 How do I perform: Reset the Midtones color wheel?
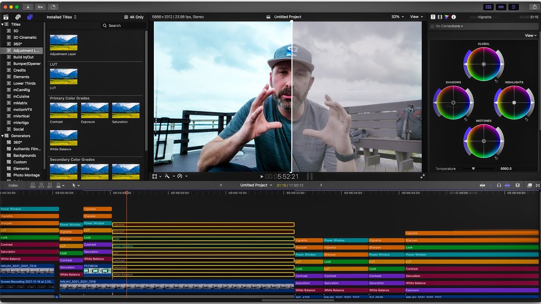click(496, 158)
